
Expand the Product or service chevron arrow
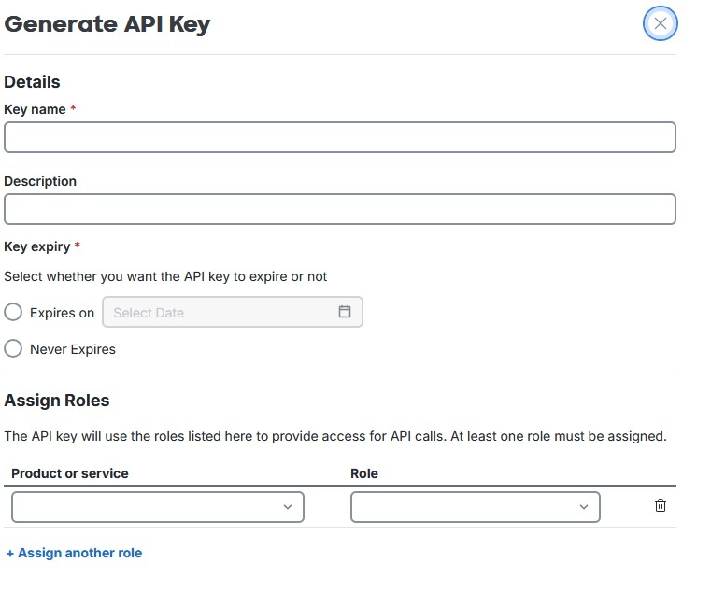[288, 507]
